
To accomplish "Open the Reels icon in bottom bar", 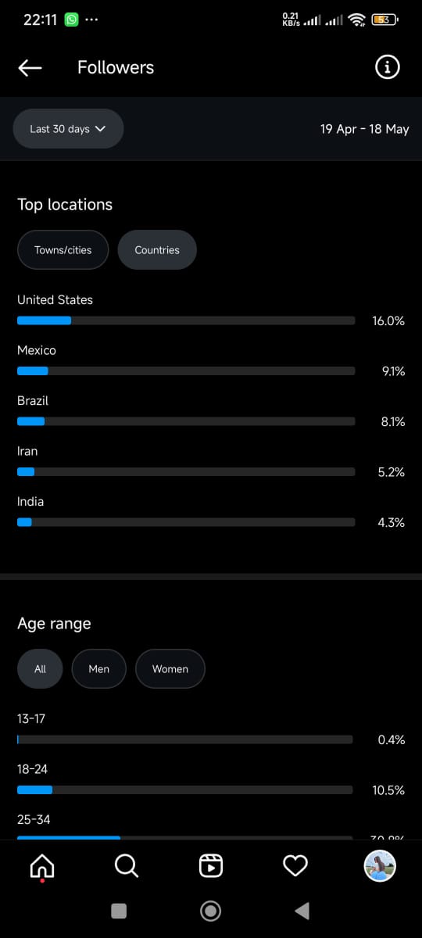I will 211,865.
